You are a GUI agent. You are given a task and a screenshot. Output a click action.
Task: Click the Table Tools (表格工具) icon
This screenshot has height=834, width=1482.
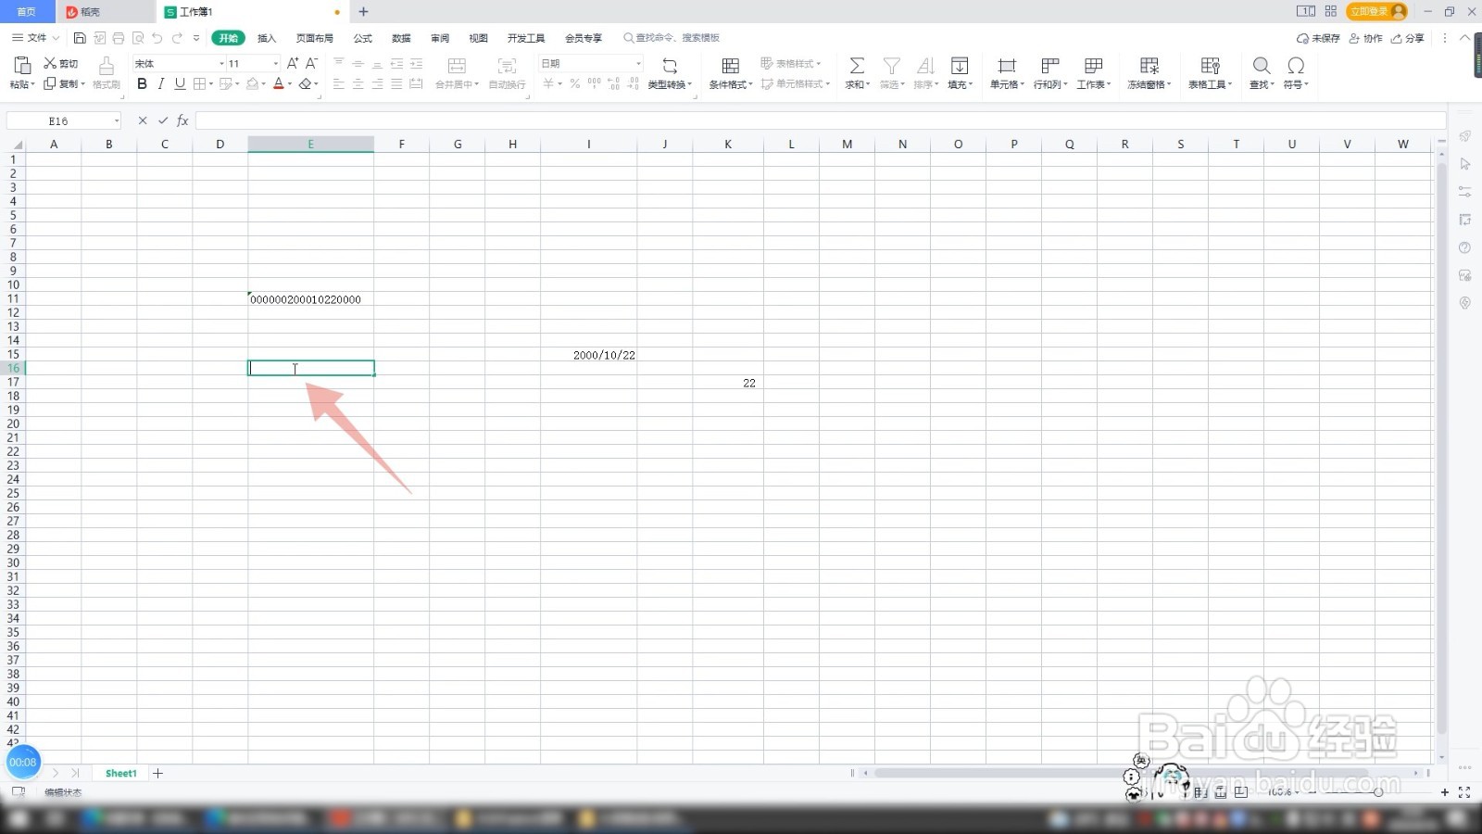1210,66
